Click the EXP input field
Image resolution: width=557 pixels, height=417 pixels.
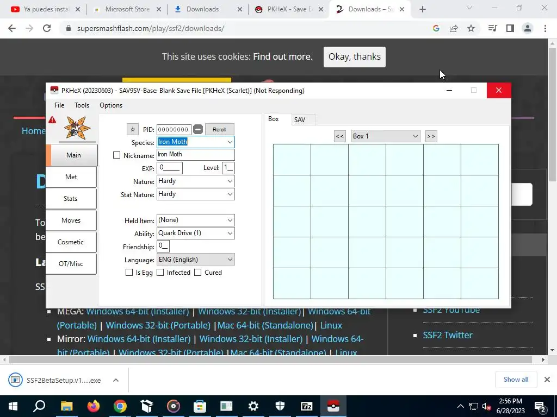[170, 168]
